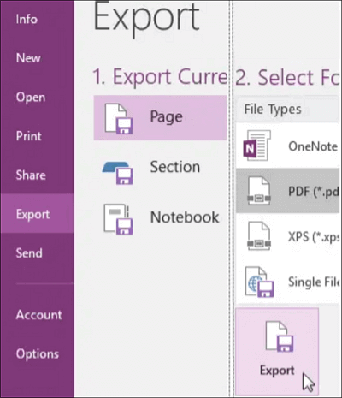
Task: Open OneNote Options
Action: click(x=37, y=353)
